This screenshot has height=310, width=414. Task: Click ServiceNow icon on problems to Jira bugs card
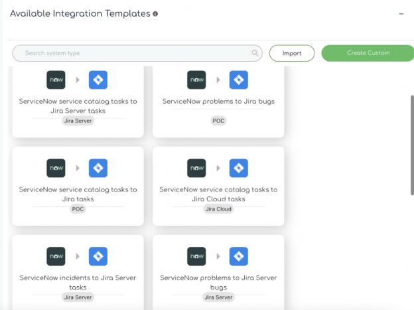[x=196, y=80]
